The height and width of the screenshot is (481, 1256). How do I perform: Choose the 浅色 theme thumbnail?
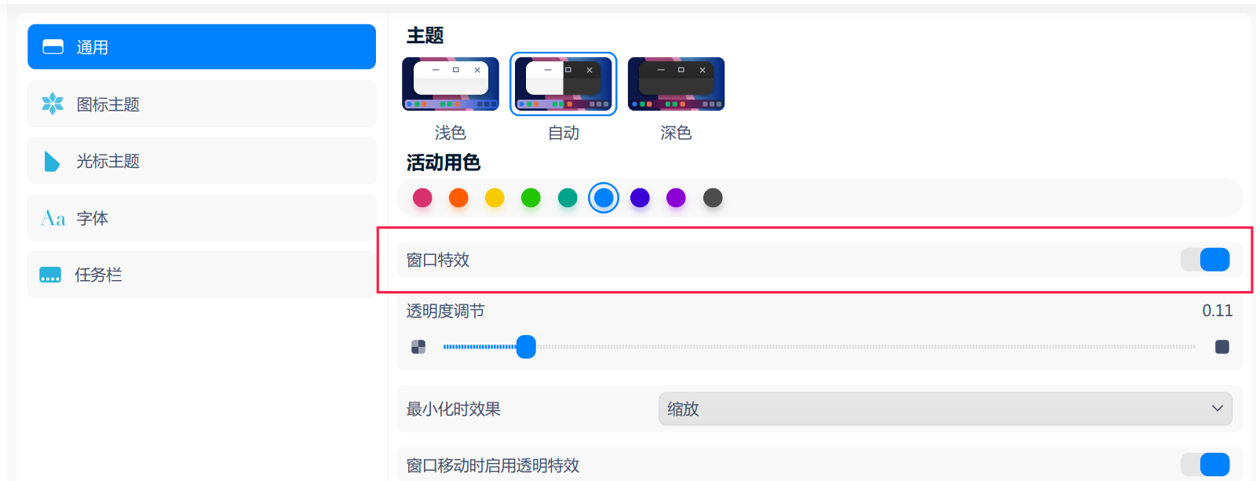[x=451, y=84]
